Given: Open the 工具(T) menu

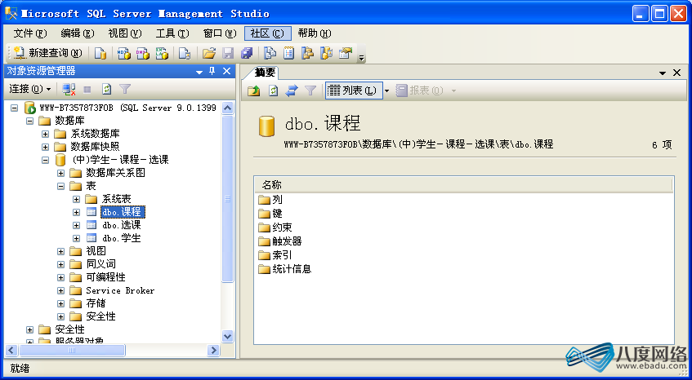Looking at the screenshot, I should (x=172, y=33).
